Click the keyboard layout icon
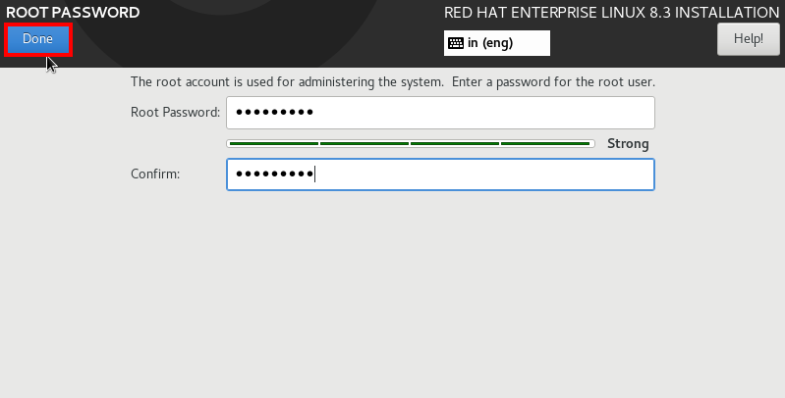The image size is (785, 398). [x=456, y=43]
